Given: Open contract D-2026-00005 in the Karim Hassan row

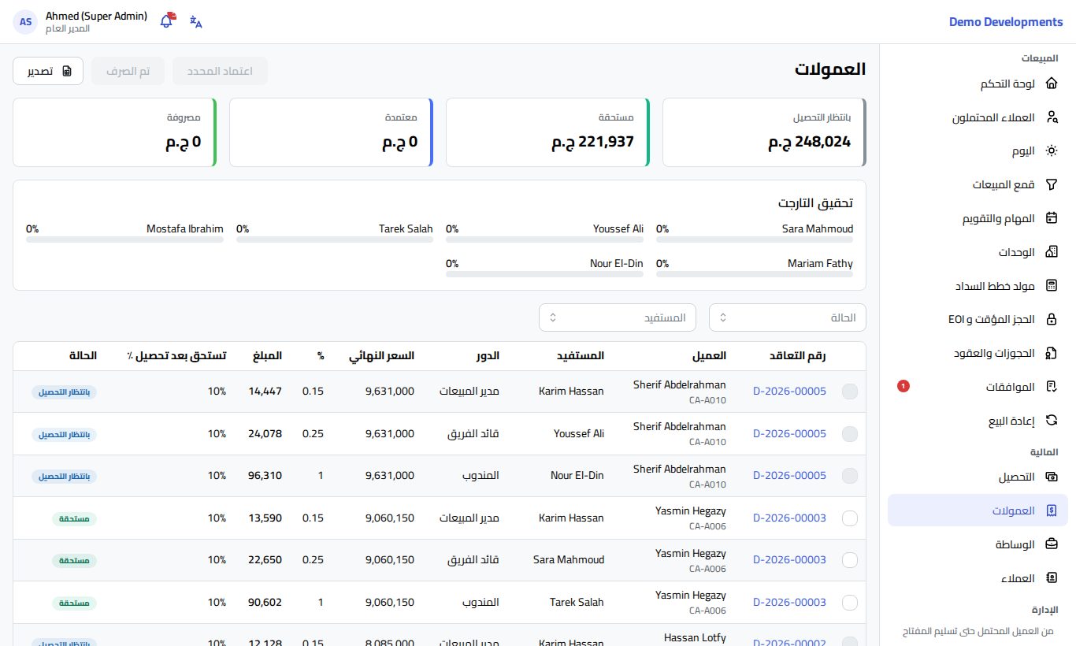Looking at the screenshot, I should [790, 392].
